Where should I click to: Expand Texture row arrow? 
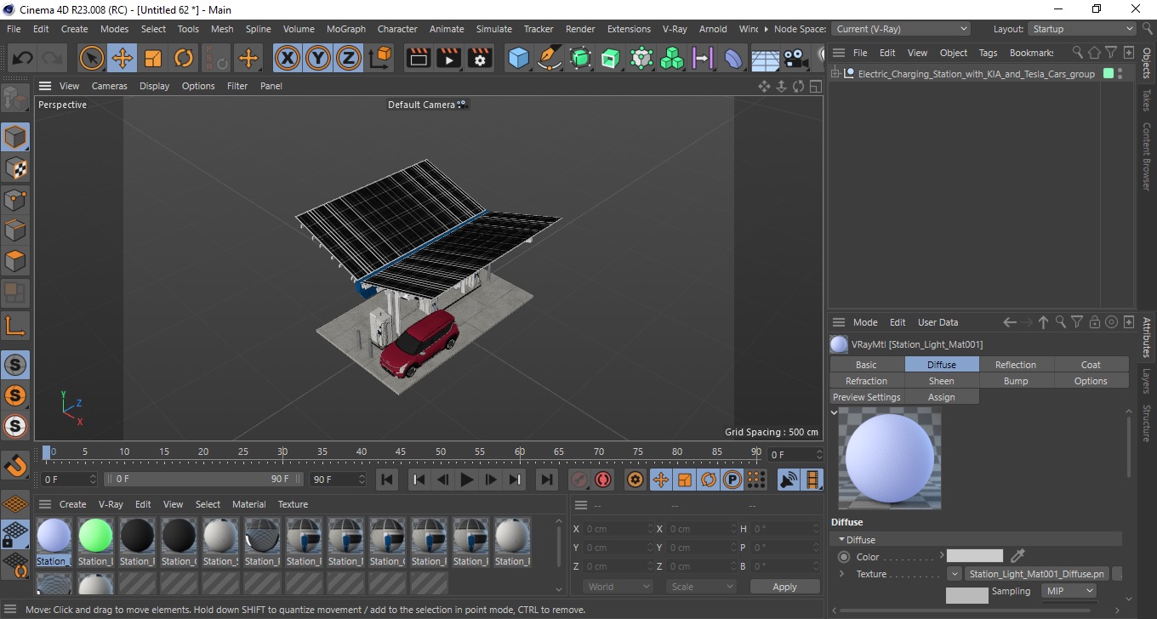pyautogui.click(x=841, y=574)
